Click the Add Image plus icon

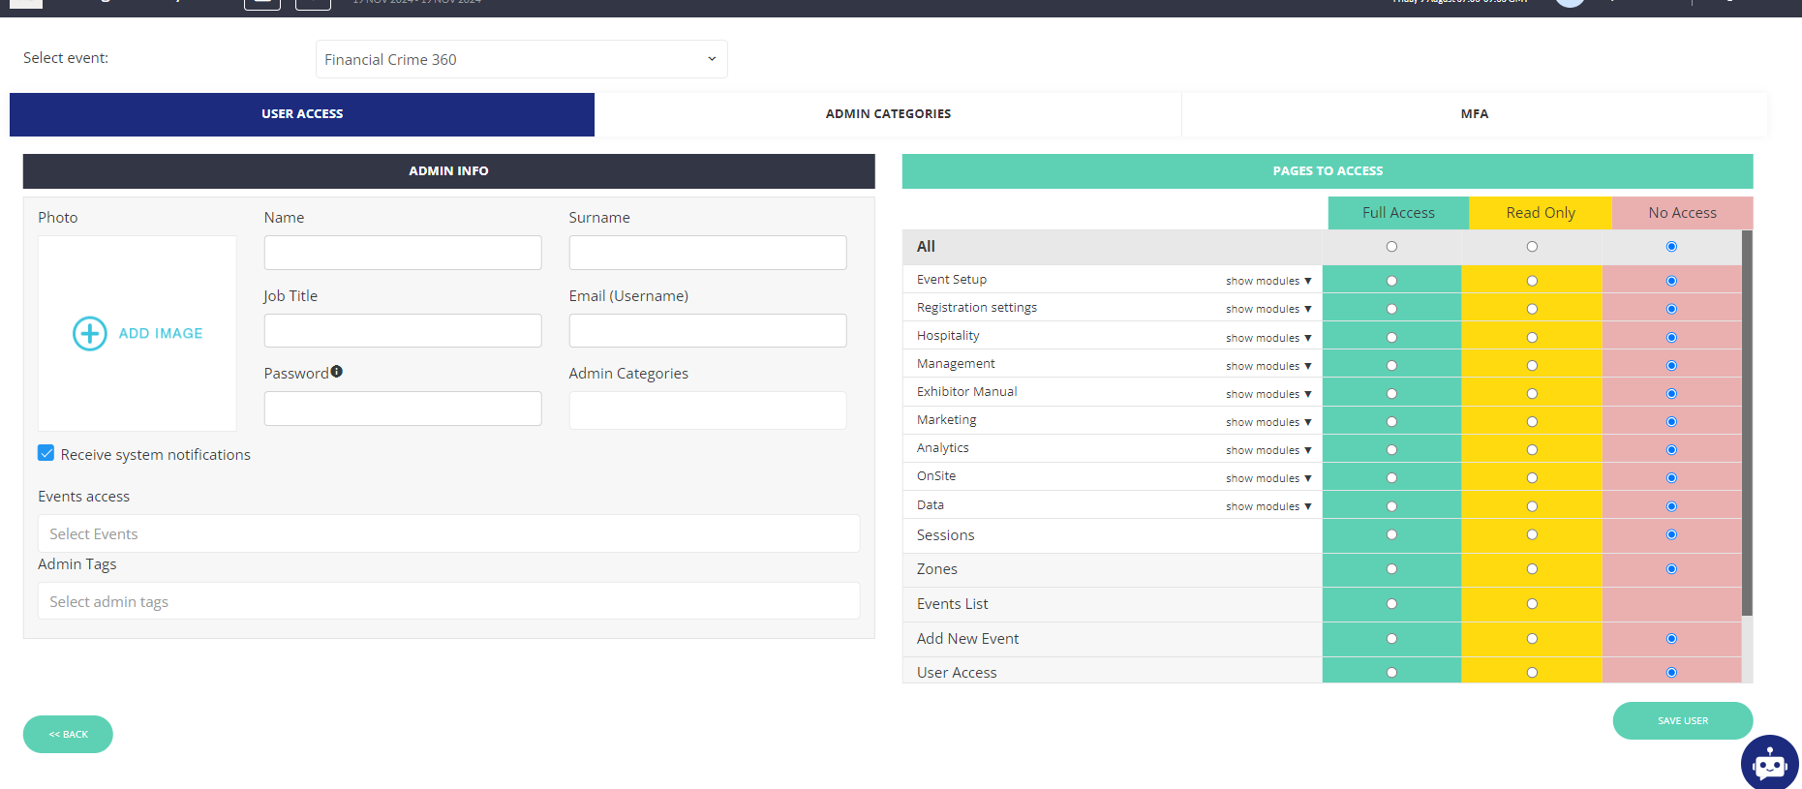[x=90, y=333]
